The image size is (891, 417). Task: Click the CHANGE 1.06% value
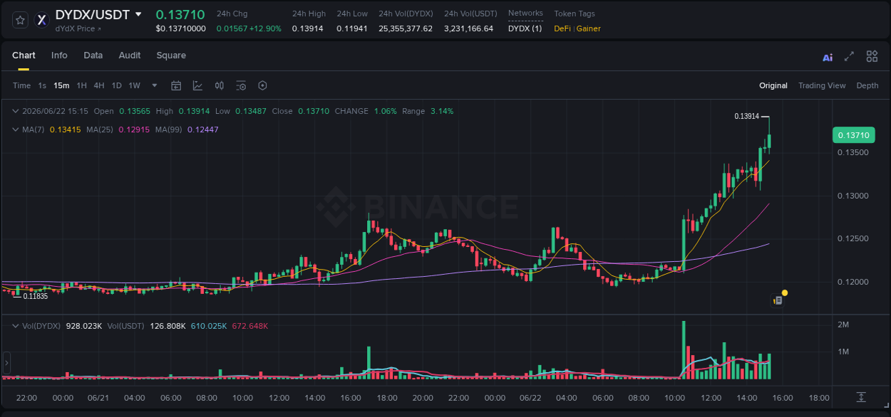(x=386, y=111)
